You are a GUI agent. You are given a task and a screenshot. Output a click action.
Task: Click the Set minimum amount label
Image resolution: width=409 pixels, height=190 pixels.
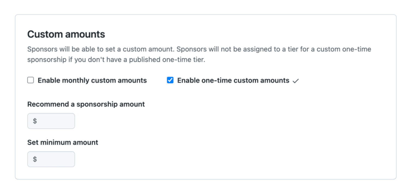click(62, 142)
